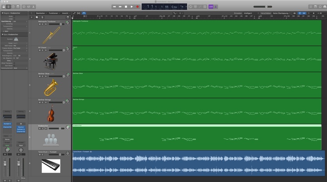This screenshot has height=182, width=327.
Task: Toggle the Solo icon in control bar
Action: point(205,7)
